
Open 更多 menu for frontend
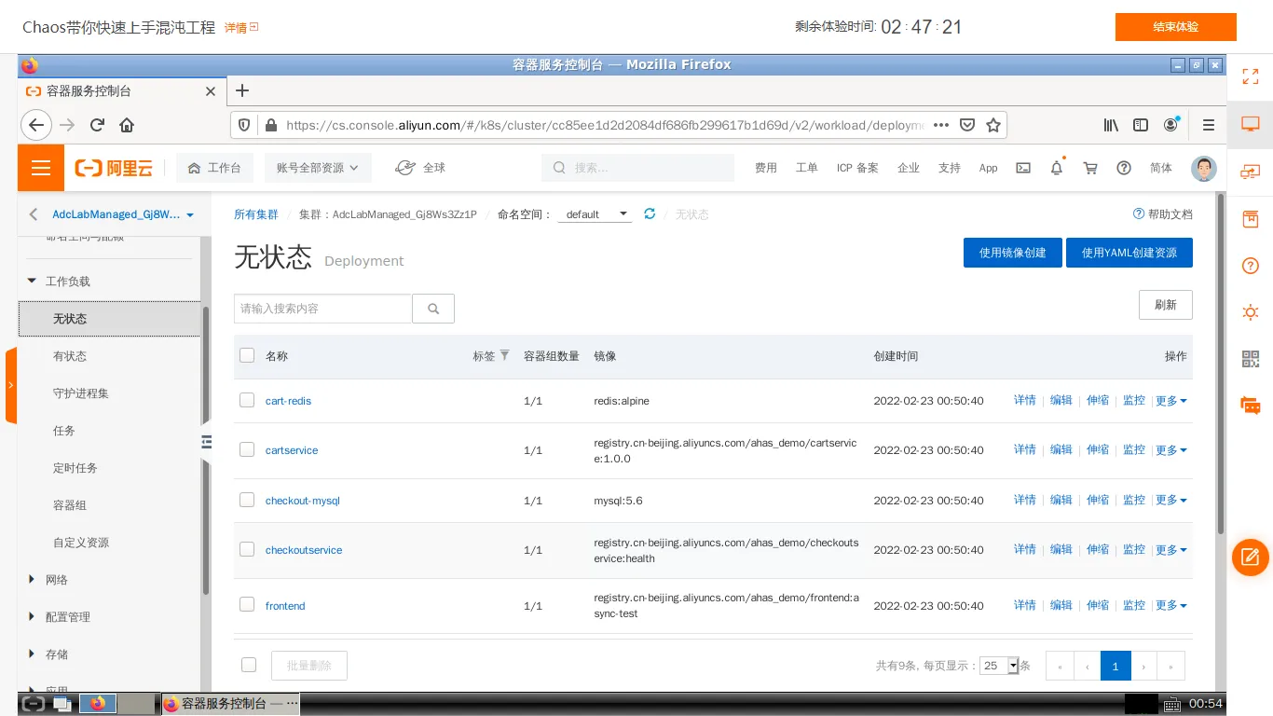pyautogui.click(x=1170, y=606)
